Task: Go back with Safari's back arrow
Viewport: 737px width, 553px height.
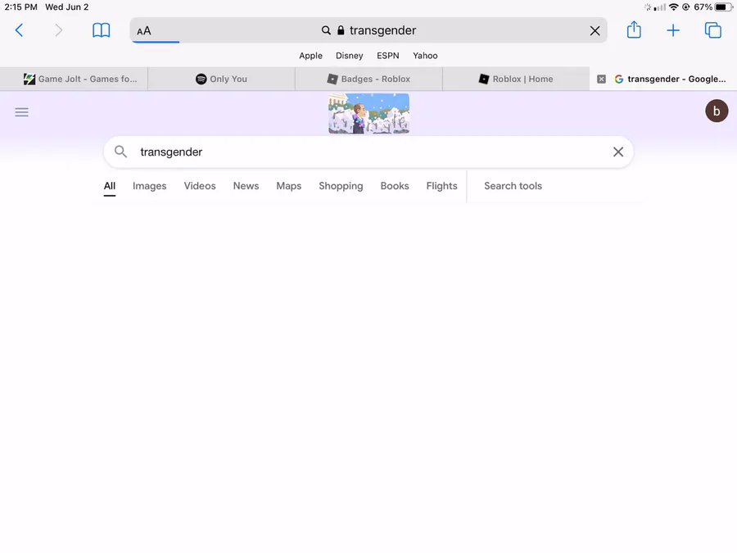Action: 20,30
